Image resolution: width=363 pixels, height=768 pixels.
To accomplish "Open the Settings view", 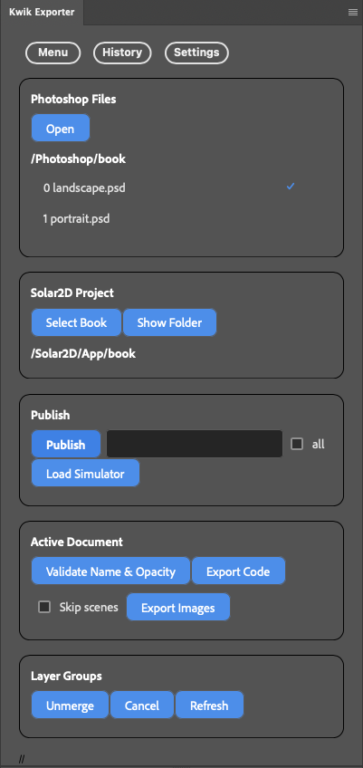I will click(196, 53).
